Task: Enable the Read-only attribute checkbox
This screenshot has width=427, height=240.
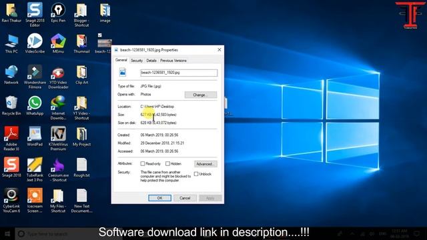Action: pos(142,163)
